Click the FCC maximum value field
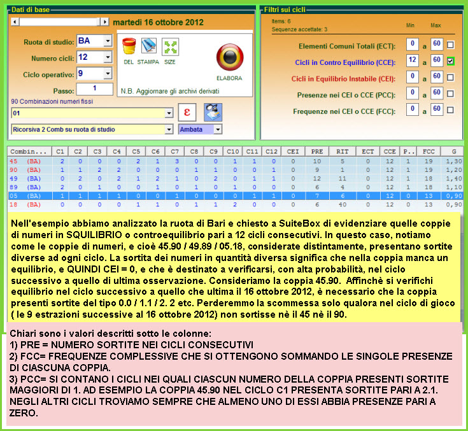468x431 pixels. pos(437,110)
